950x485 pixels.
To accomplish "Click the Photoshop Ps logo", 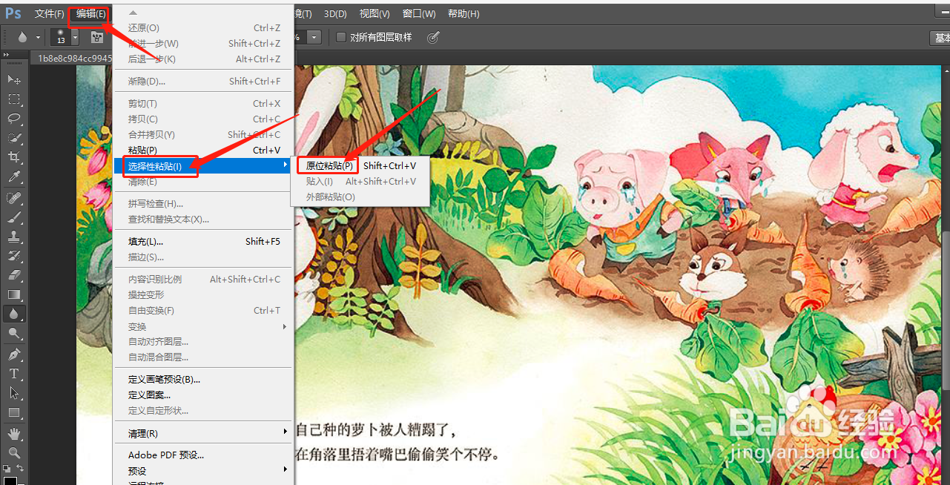I will [13, 13].
